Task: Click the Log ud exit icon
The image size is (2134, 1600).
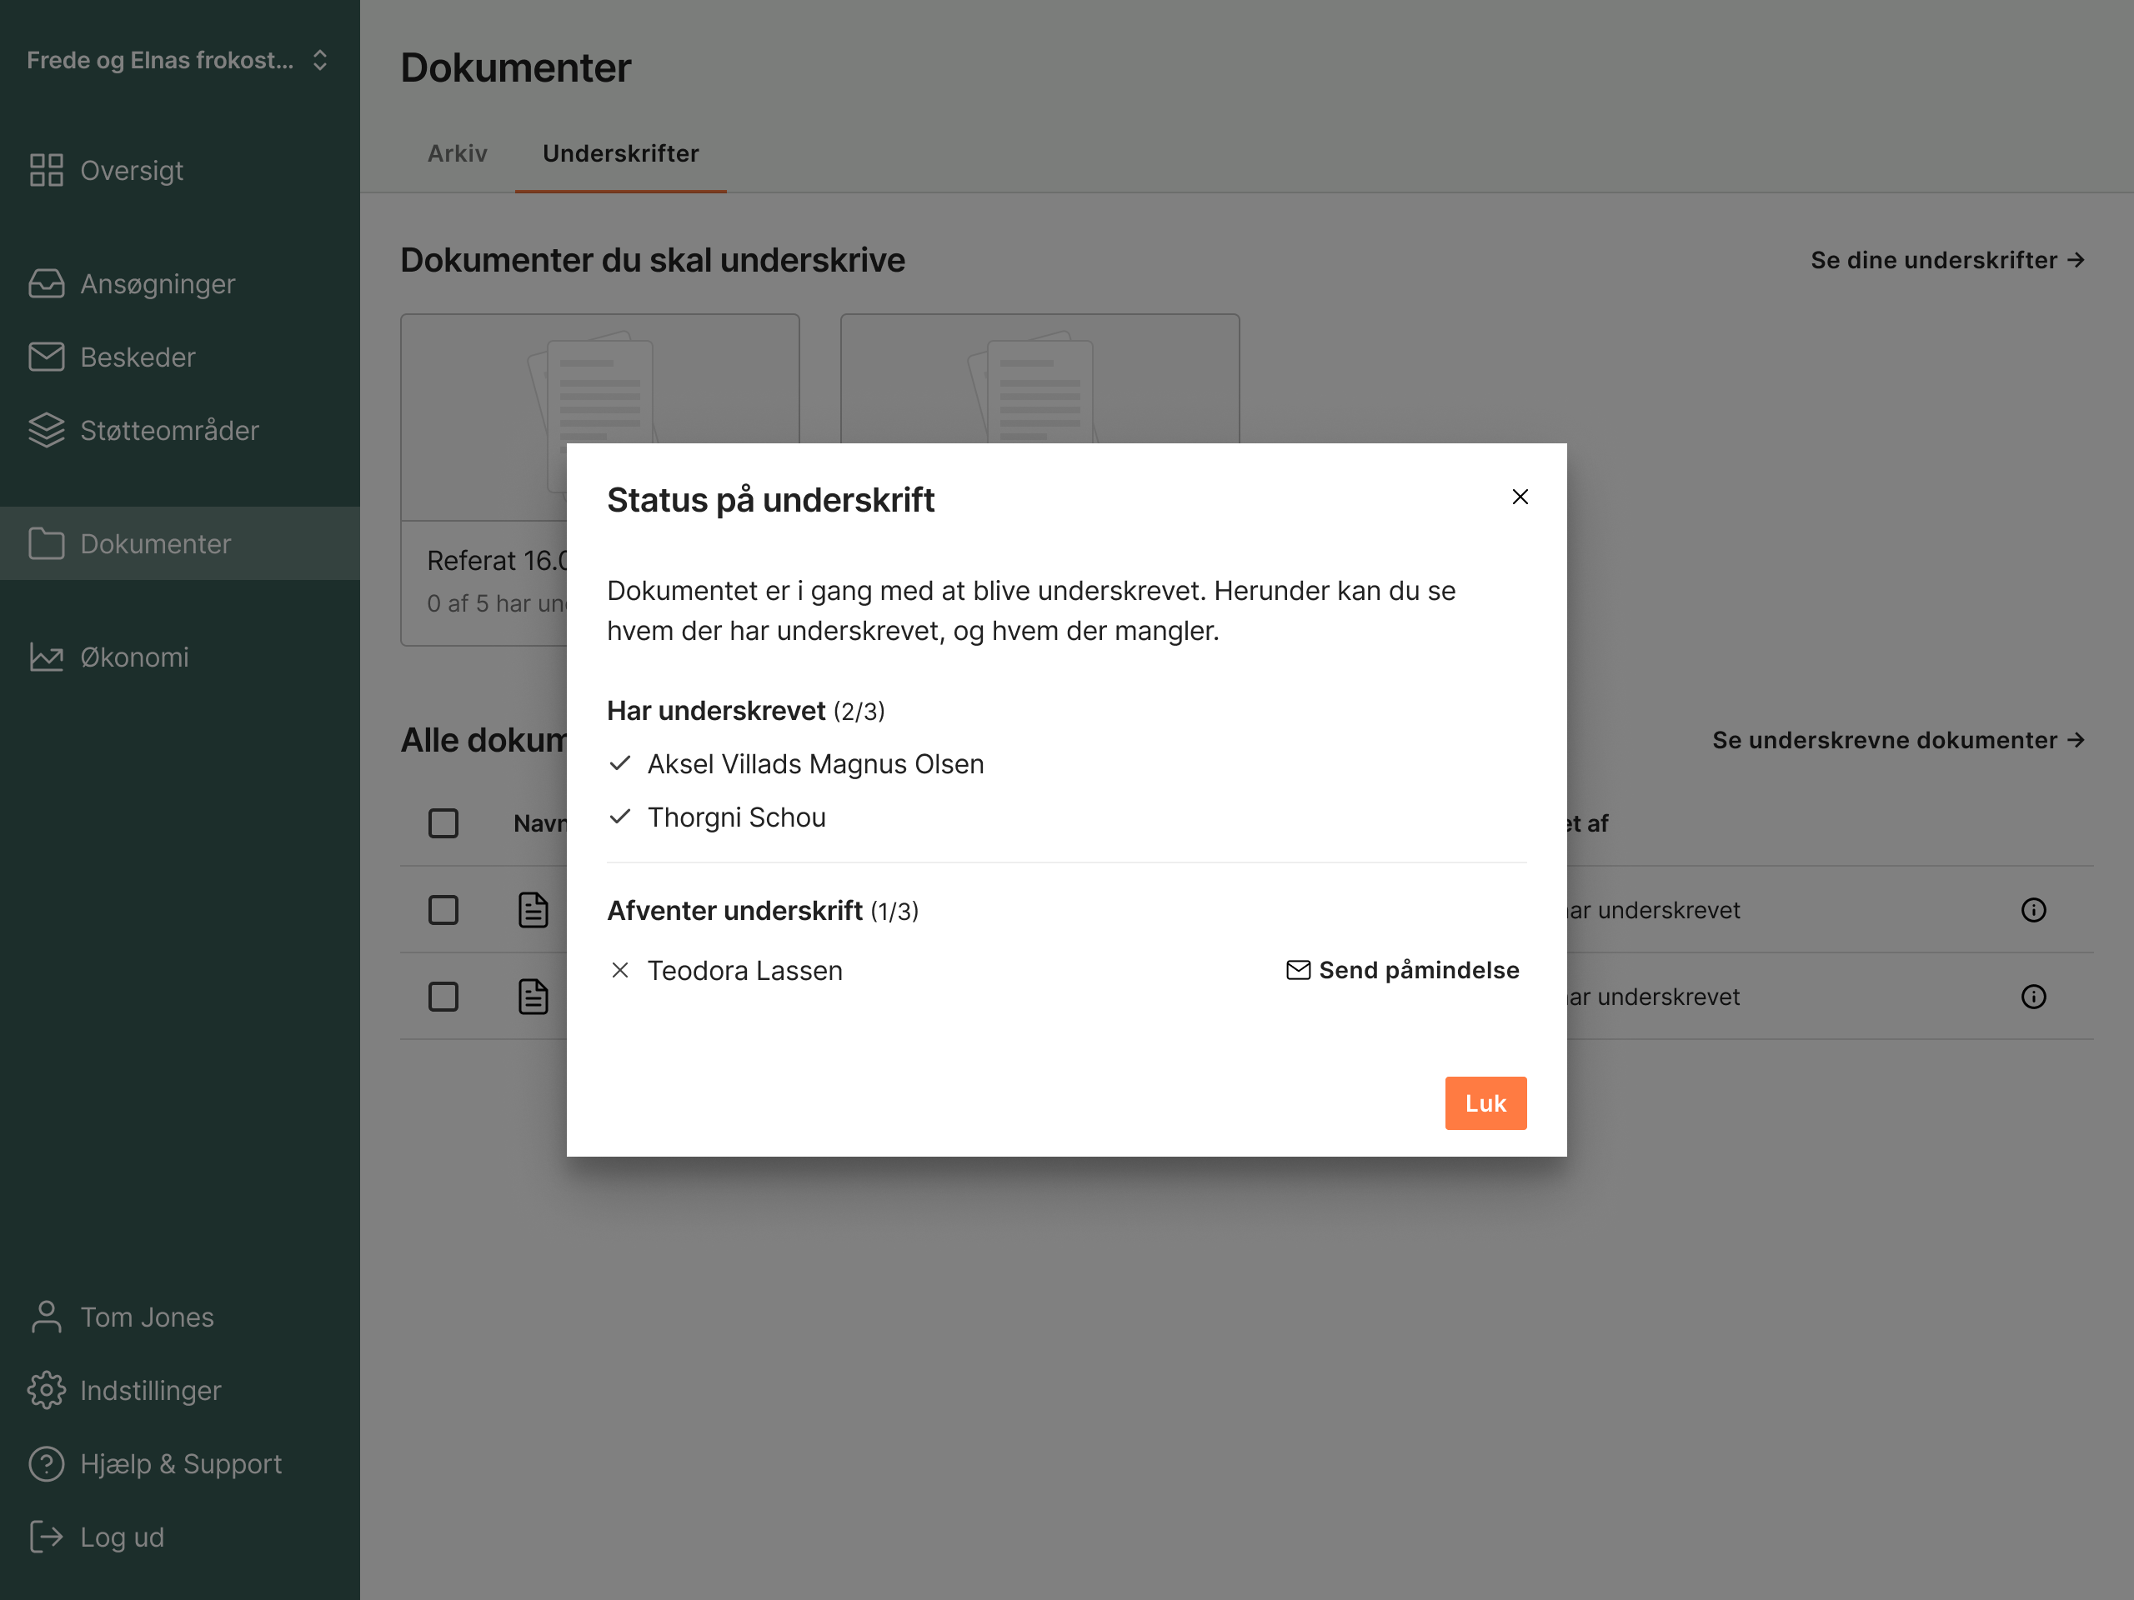Action: (x=47, y=1537)
